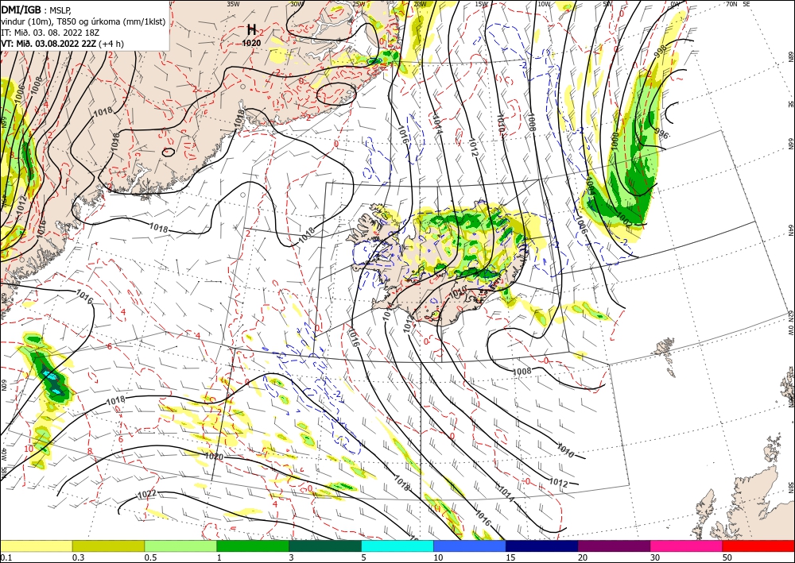
Task: Click the 1000 isobar label
Action: pos(615,141)
